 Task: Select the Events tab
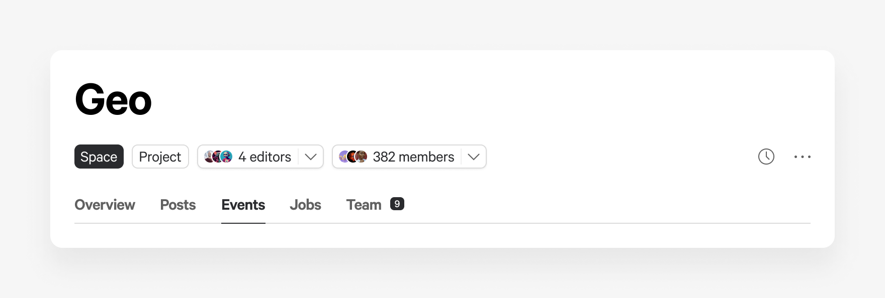[x=243, y=205]
